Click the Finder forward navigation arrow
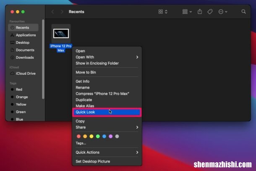Image resolution: width=256 pixels, height=171 pixels. pyautogui.click(x=62, y=12)
